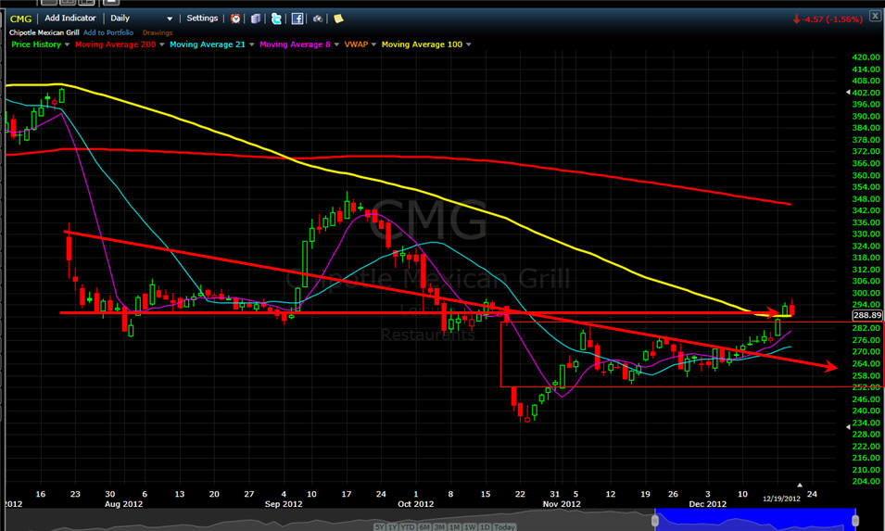This screenshot has height=531, width=885.
Task: Click the Today range button
Action: [504, 526]
